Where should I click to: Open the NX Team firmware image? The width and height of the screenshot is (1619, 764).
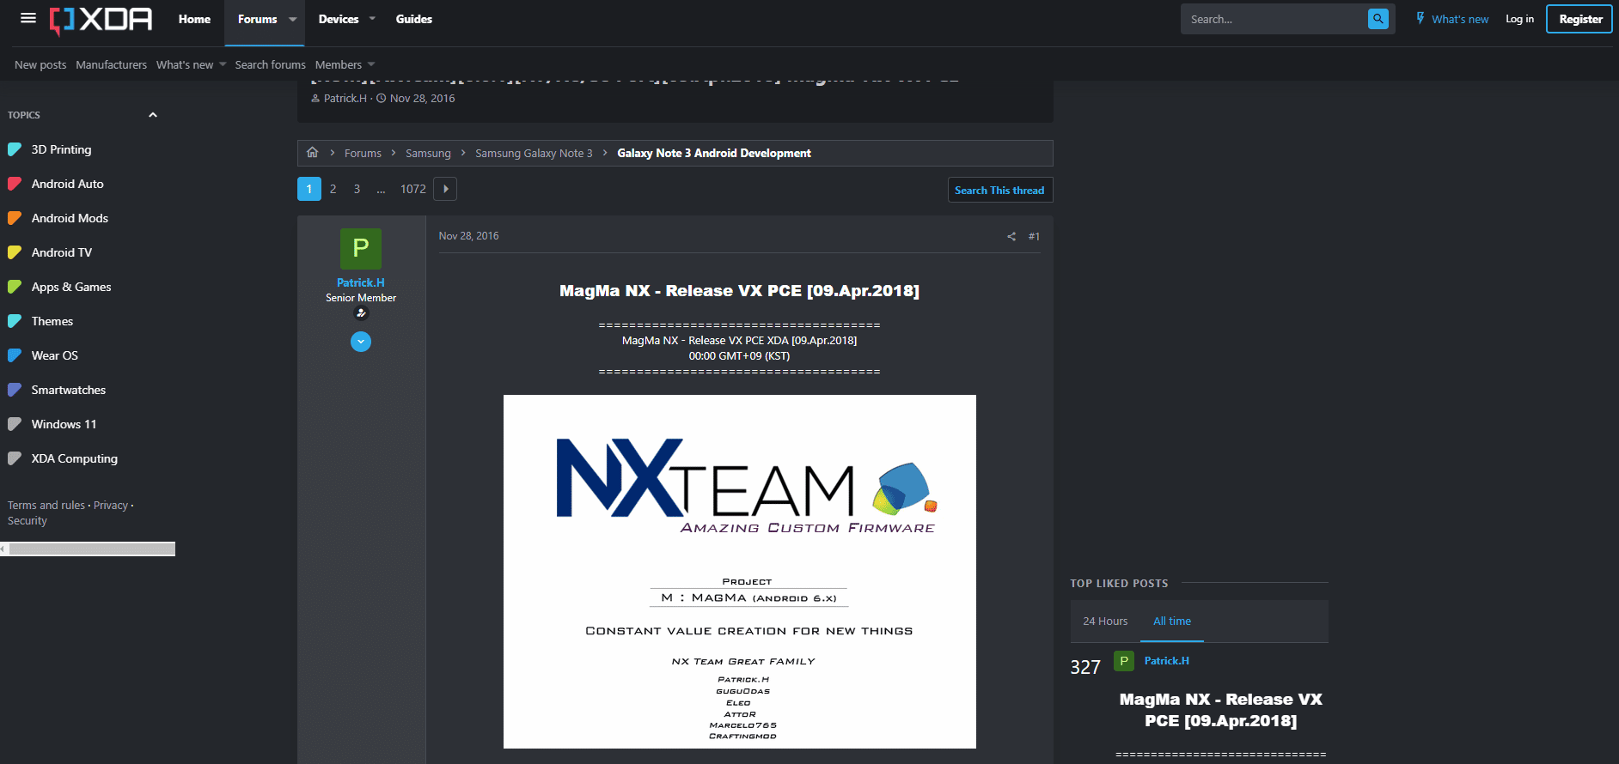(x=740, y=572)
